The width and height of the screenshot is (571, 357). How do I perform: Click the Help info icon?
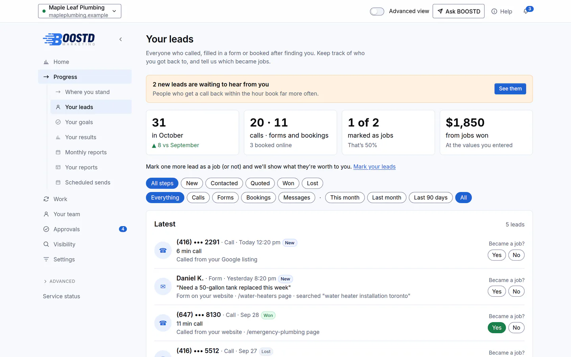(x=494, y=12)
